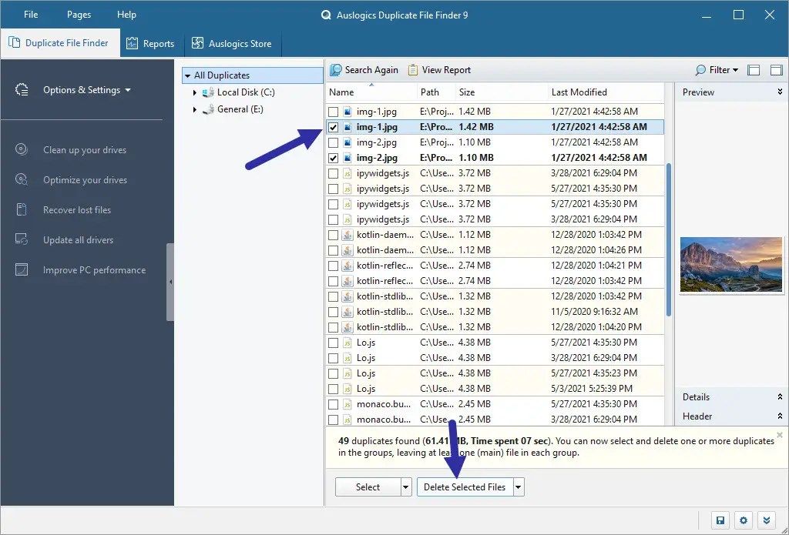Viewport: 789px width, 535px height.
Task: Open the Search Again tool
Action: click(364, 69)
